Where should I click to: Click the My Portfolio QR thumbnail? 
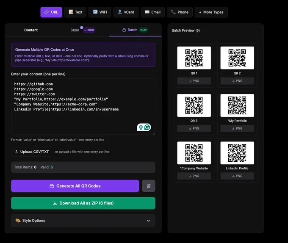tap(237, 105)
